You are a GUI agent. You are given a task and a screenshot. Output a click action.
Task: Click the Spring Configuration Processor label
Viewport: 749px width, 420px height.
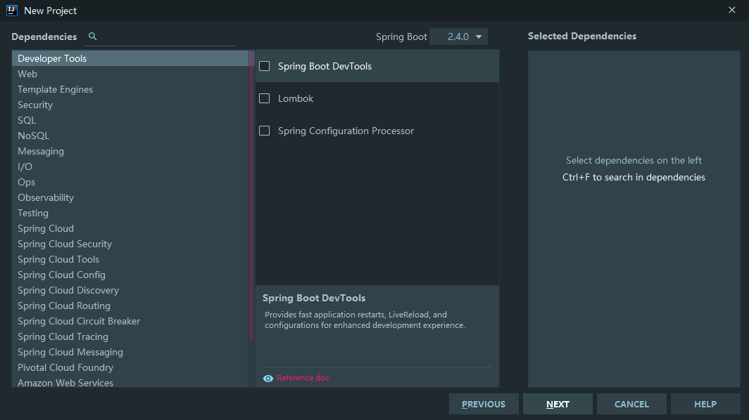point(346,131)
